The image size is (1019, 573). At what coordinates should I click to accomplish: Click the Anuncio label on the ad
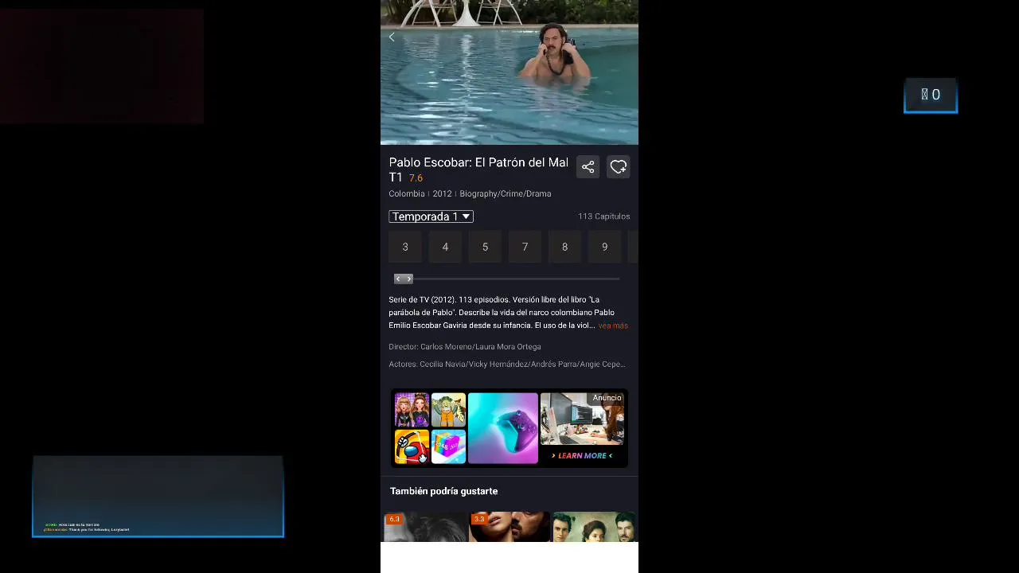click(607, 398)
